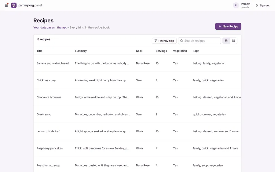Click cook Nana Rose in Banana bread row

pos(143,63)
